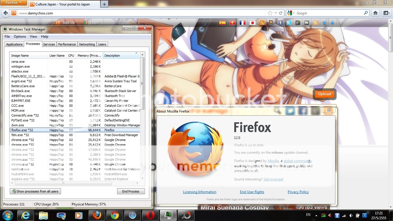Open the Licensing Information link
Image resolution: width=393 pixels, height=221 pixels.
click(199, 192)
